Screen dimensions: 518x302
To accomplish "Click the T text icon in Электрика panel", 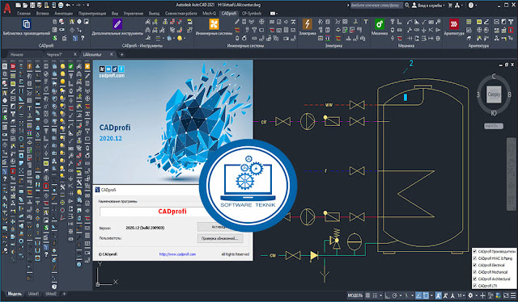I will 366,22.
